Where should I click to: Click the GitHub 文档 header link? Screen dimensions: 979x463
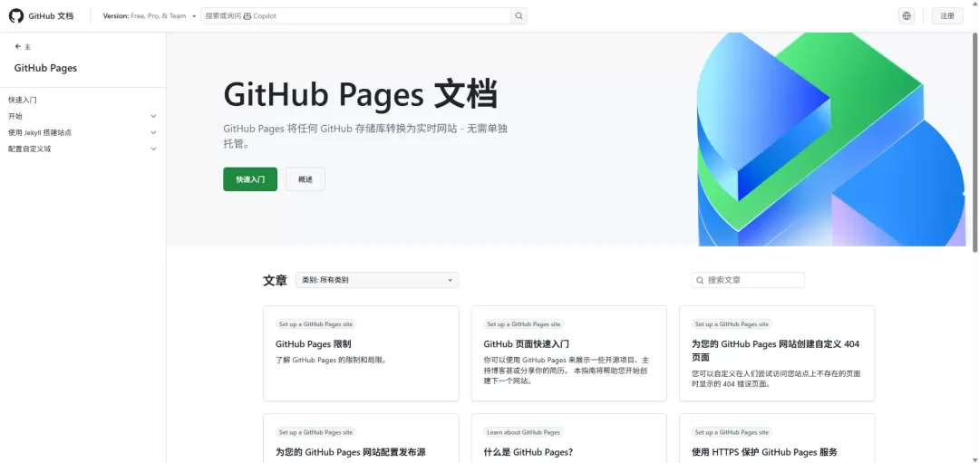coord(51,15)
